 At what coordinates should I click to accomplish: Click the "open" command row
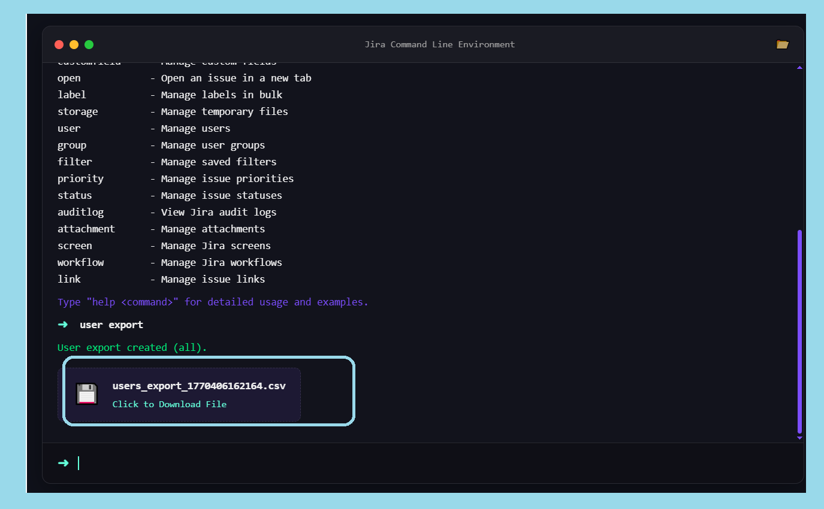185,78
